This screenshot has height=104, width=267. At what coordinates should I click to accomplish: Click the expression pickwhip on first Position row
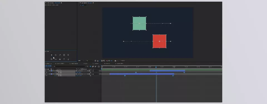[x=90, y=72]
